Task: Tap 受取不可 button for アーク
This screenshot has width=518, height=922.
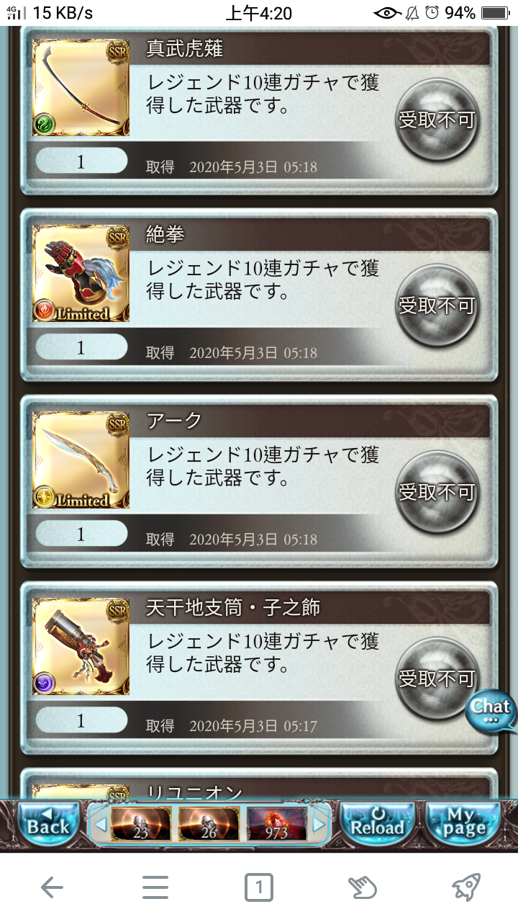Action: pos(437,493)
